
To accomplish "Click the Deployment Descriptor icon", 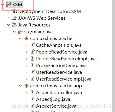I will 15,11.
